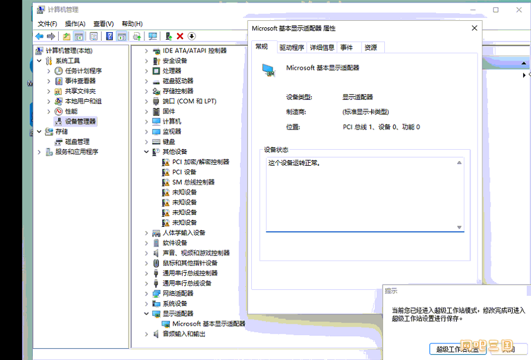Toggle the show/hide action pane icon
Screen dimensions: 531x360
point(122,36)
